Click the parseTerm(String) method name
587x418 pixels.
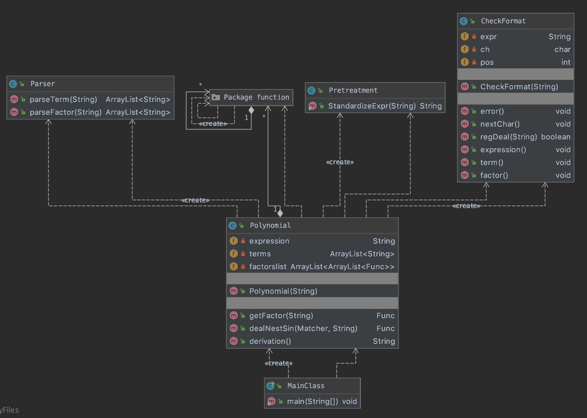click(x=63, y=99)
